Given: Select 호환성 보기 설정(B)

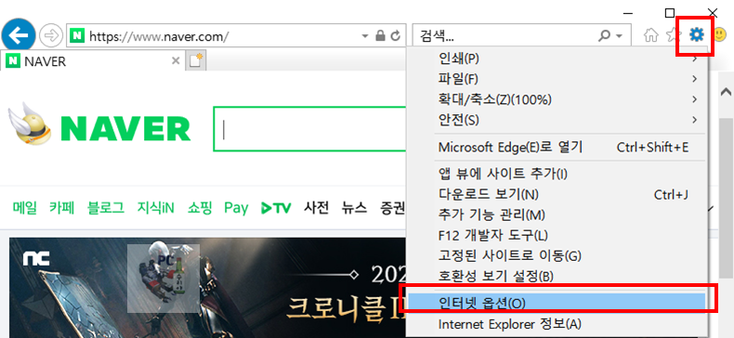Looking at the screenshot, I should [x=557, y=276].
